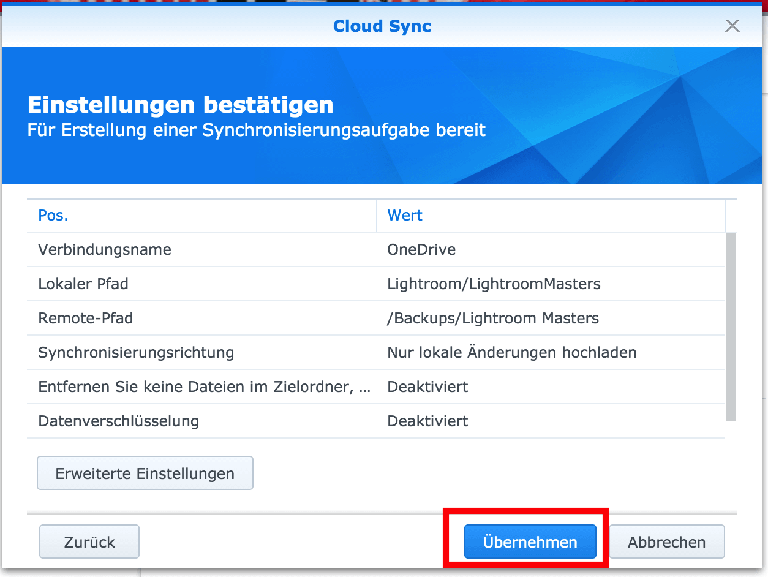The image size is (768, 577).
Task: Cancel with the Abbrechen button
Action: 666,541
